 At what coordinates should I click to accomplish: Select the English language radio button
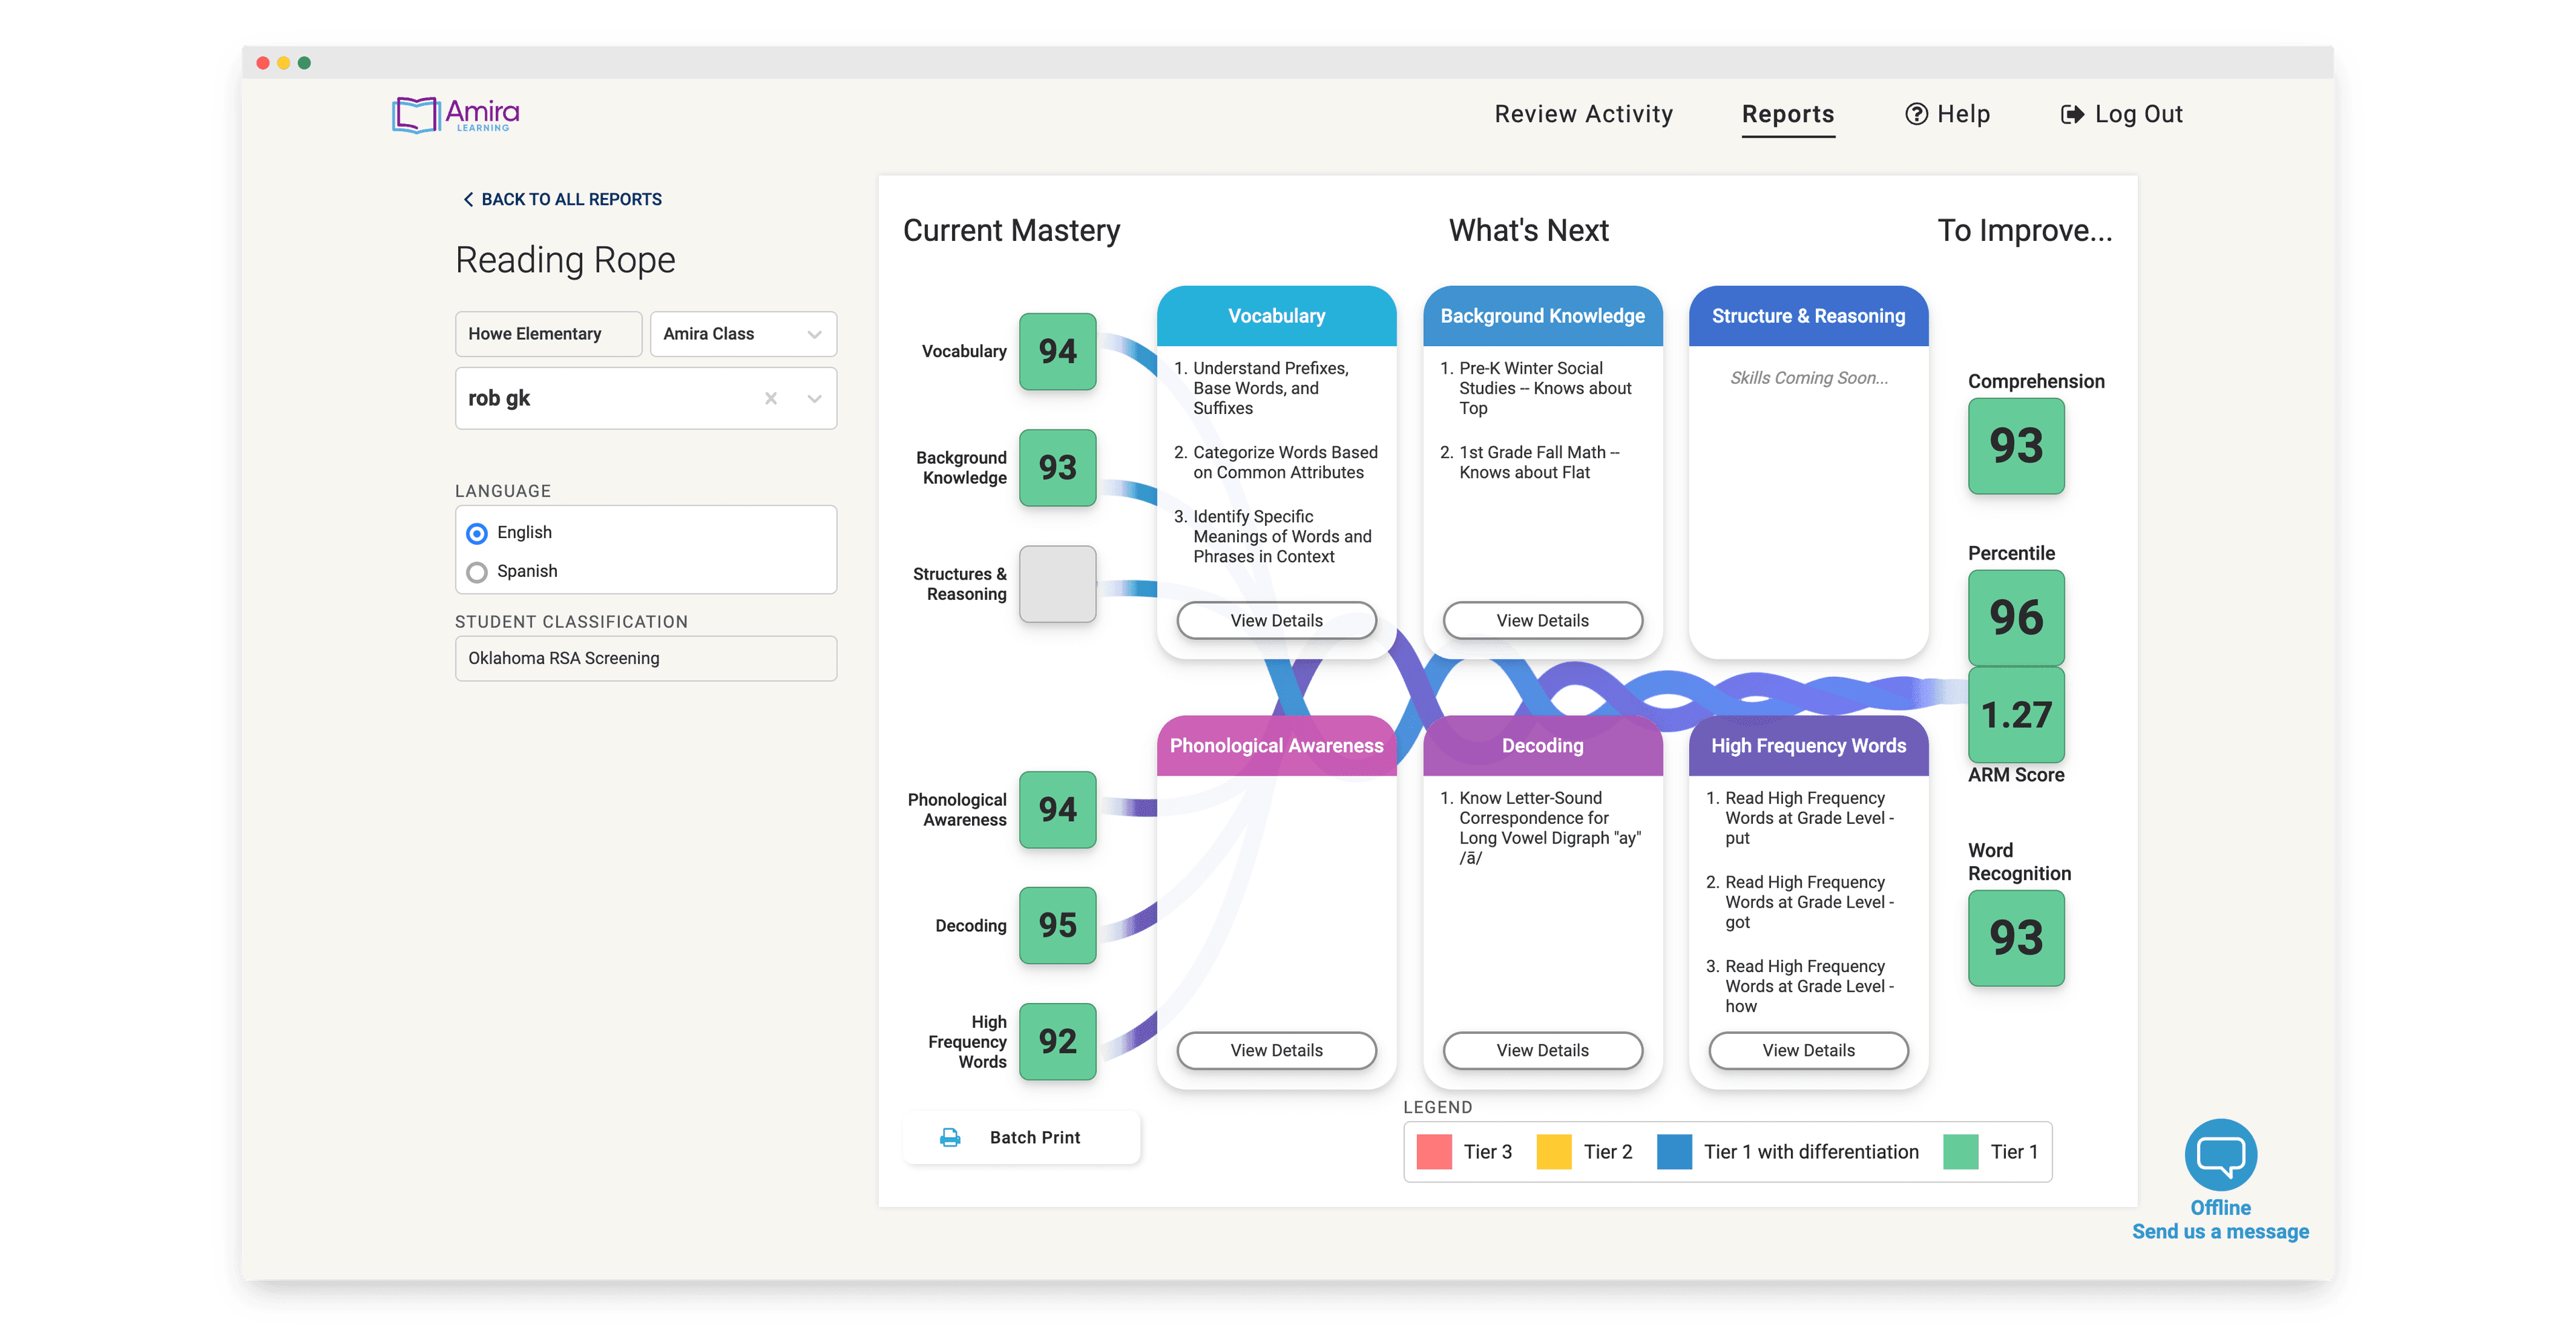[477, 533]
